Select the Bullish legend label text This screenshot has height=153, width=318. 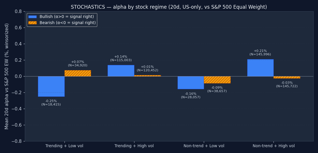(x=66, y=17)
